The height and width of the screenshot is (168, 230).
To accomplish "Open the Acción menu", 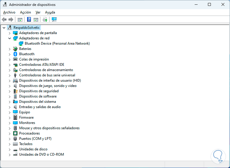I will point(26,12).
